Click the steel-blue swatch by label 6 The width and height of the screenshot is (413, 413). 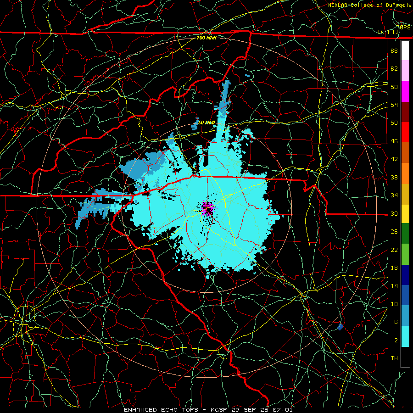click(x=405, y=316)
